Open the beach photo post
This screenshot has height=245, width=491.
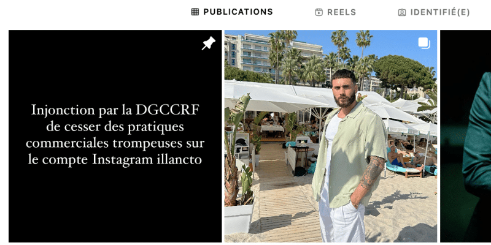pos(331,136)
